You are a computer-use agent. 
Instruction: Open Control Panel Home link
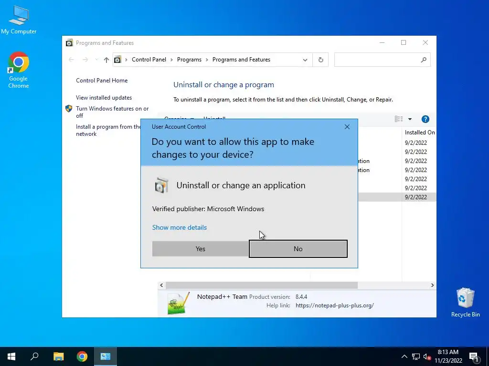102,81
